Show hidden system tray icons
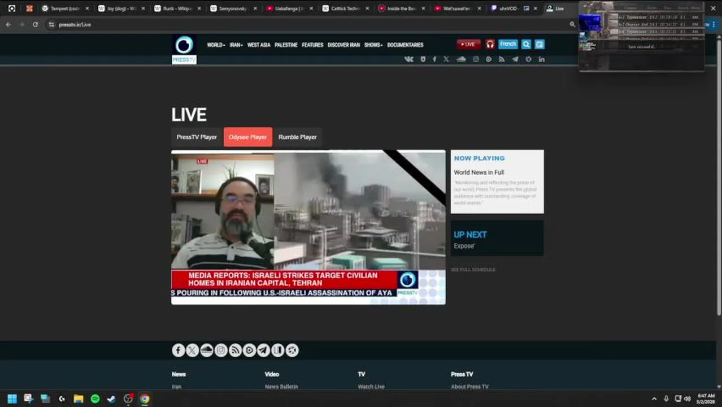This screenshot has height=407, width=722. click(x=654, y=399)
